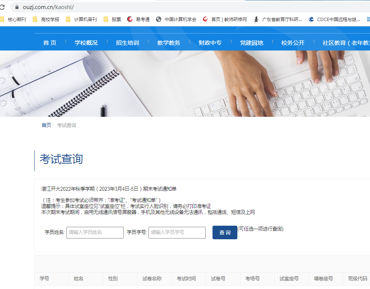Open the 教学教务 navigation menu
The height and width of the screenshot is (289, 370).
coord(169,43)
